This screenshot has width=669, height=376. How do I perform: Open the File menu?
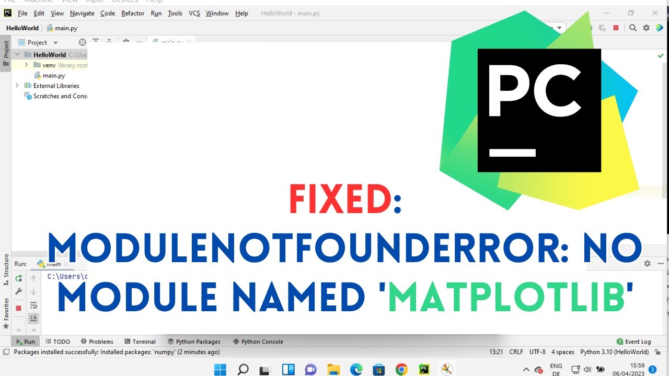(22, 13)
